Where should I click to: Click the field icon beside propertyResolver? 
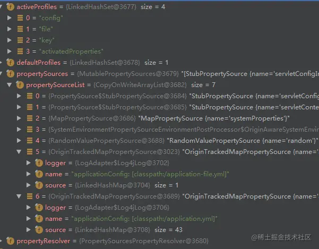coord(11,241)
